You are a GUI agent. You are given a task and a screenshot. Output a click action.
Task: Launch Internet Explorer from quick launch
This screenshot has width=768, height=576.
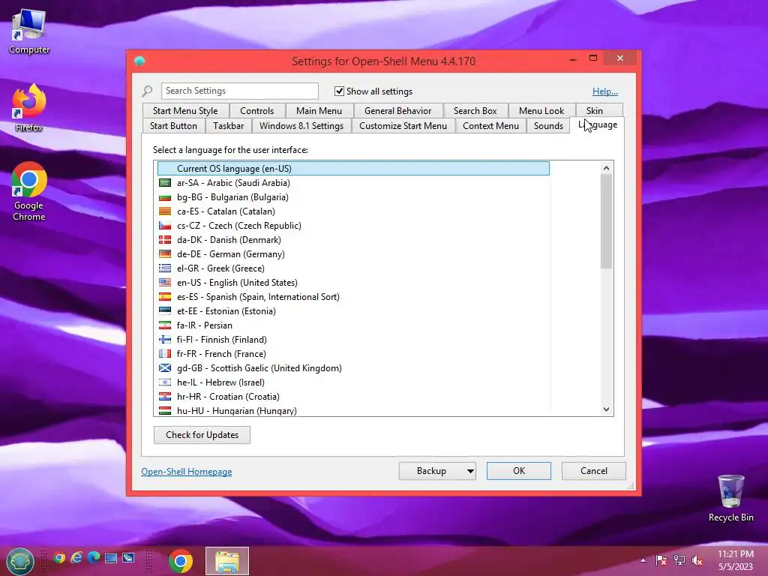click(76, 558)
